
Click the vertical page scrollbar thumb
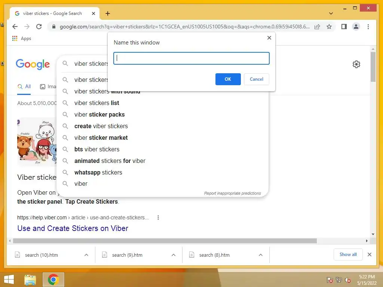point(373,67)
